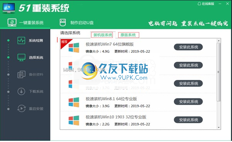The image size is (232, 142).
Task: Click the online support bell icon
Action: (199, 4)
